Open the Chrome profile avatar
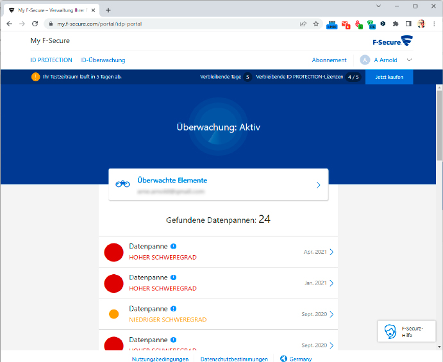The image size is (443, 362). (x=421, y=24)
